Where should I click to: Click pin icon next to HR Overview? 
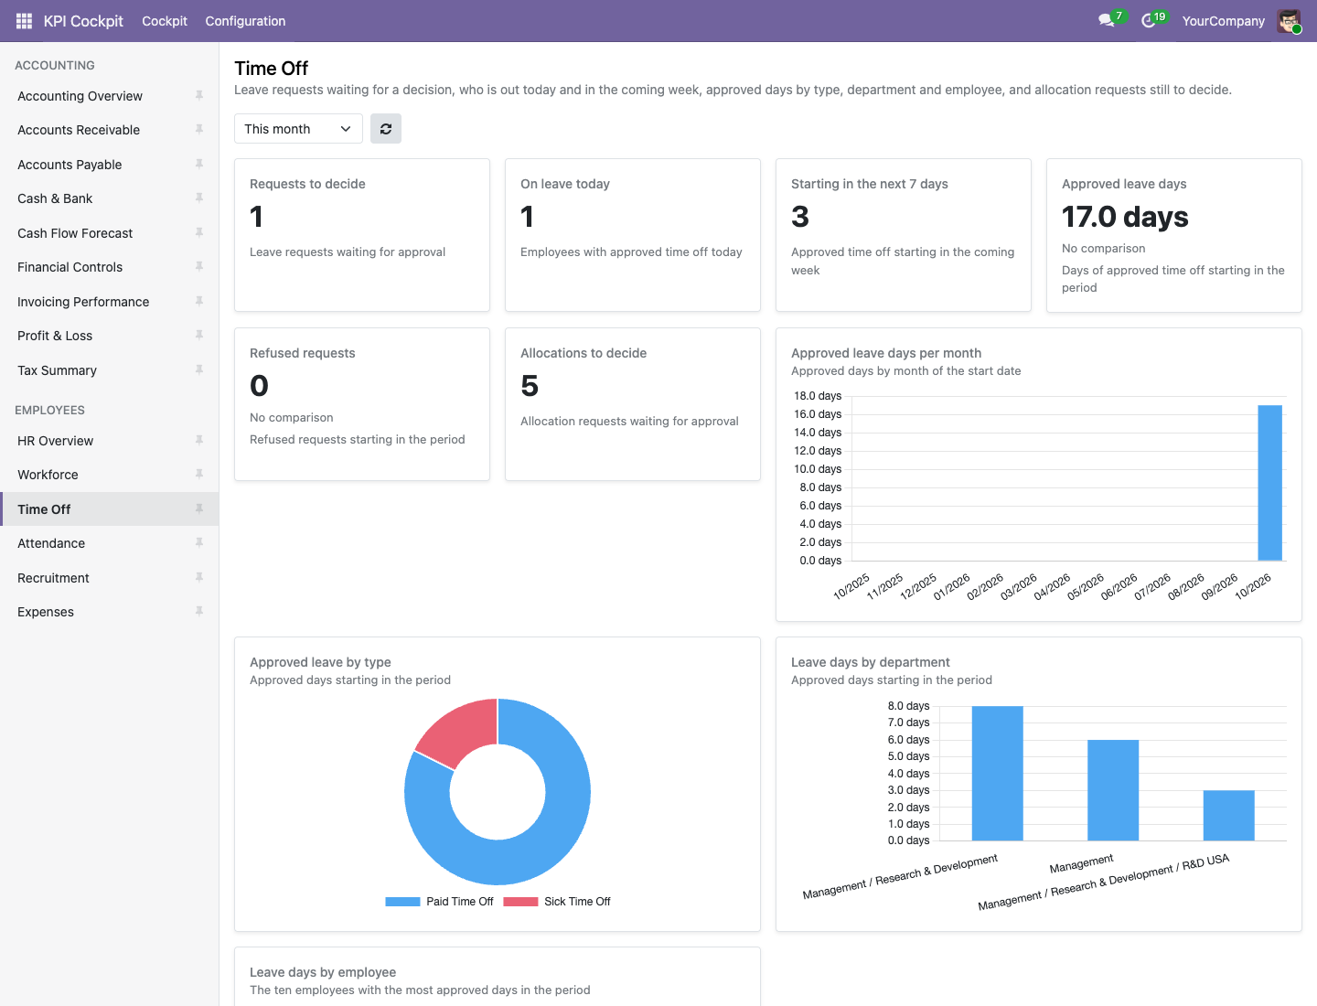199,440
